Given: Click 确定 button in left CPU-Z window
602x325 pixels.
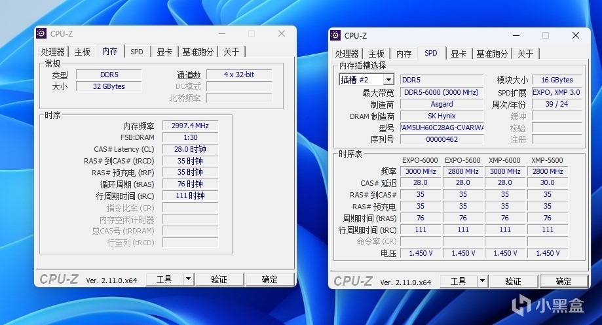Looking at the screenshot, I should [269, 279].
